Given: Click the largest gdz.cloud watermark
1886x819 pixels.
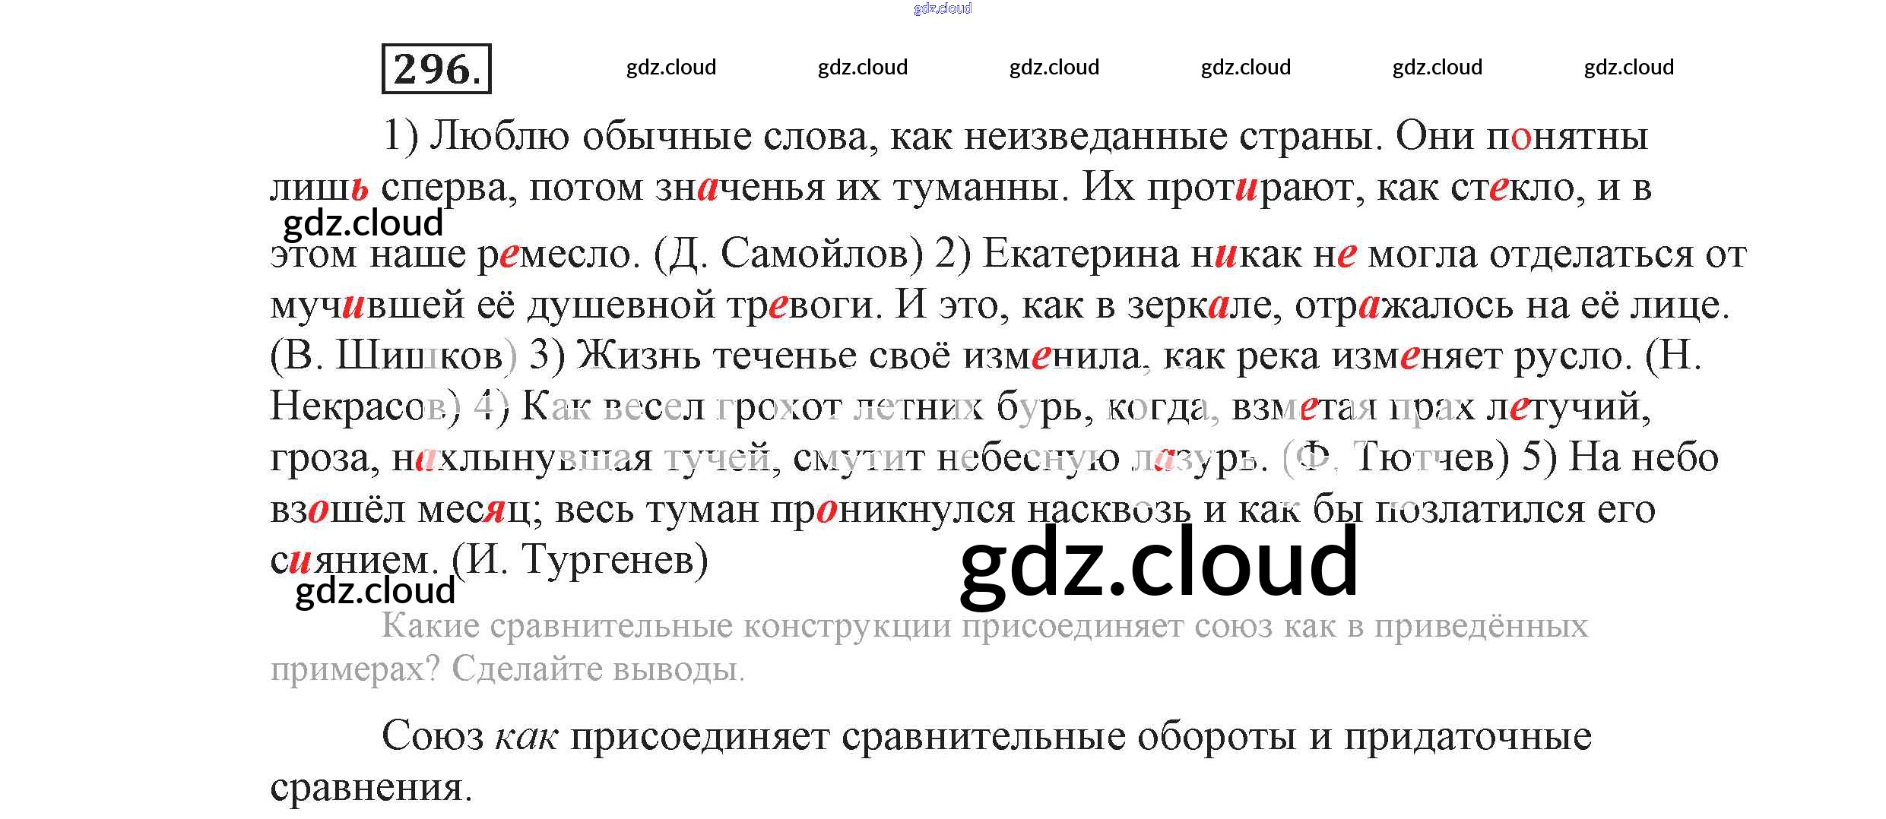Looking at the screenshot, I should click(x=1159, y=563).
